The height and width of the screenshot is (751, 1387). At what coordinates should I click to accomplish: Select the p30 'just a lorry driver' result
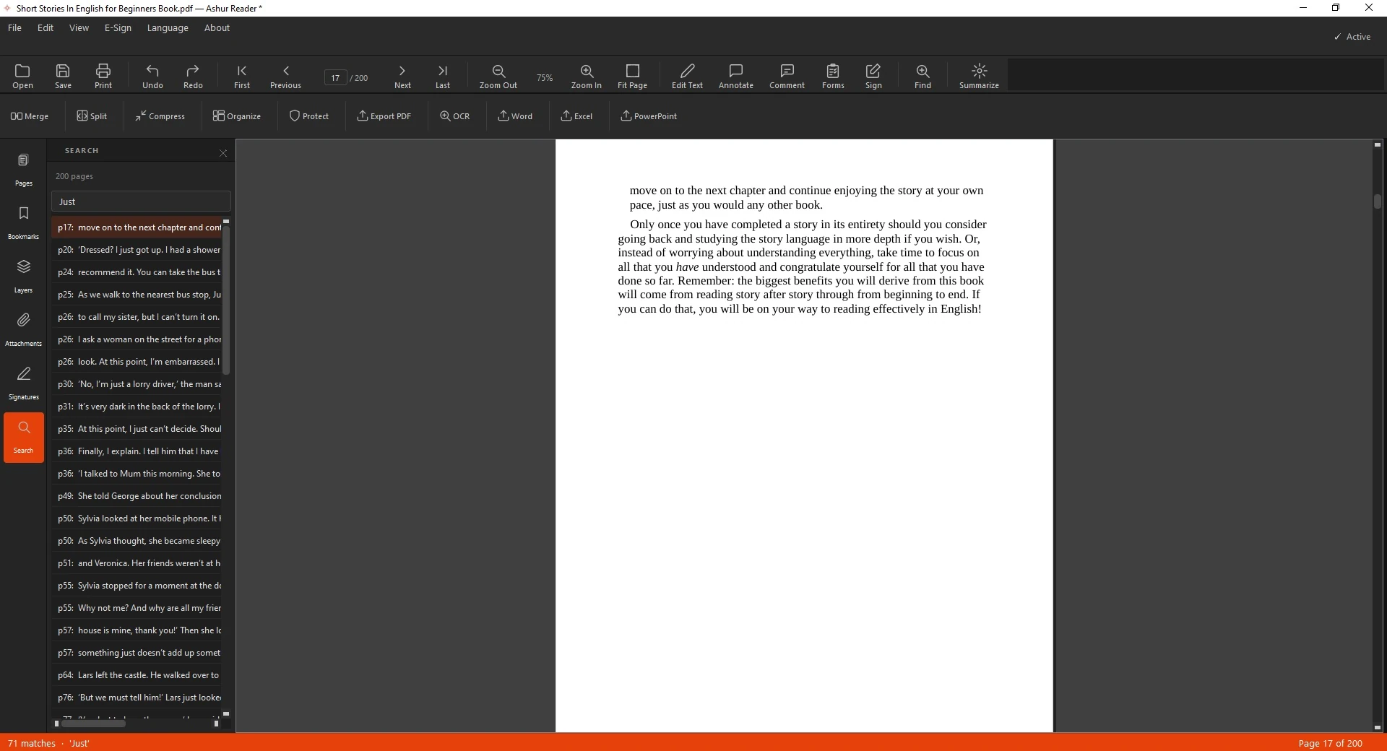click(x=137, y=384)
